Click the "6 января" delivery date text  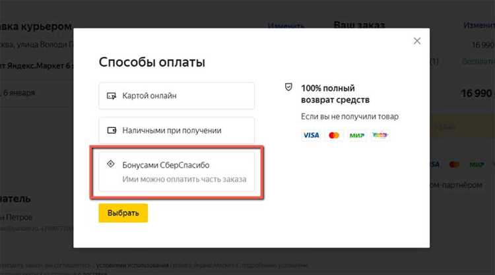click(19, 93)
